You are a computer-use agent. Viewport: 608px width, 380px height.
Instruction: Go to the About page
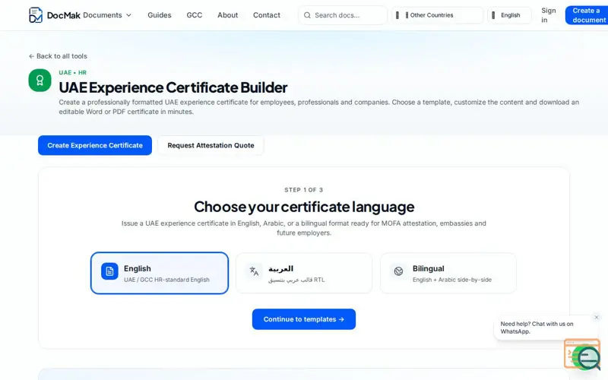227,15
